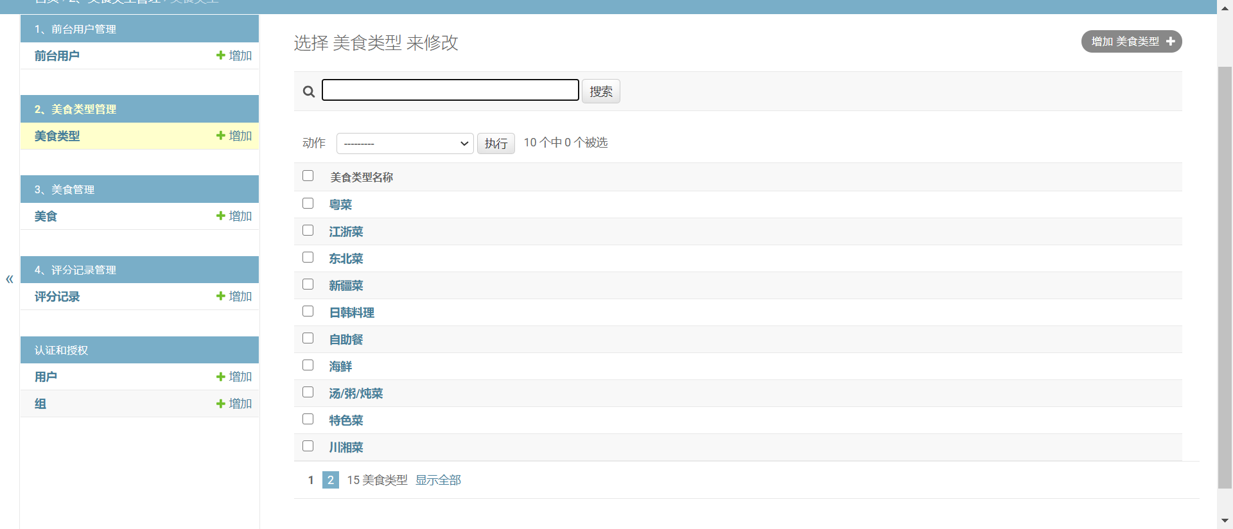
Task: Check the box for 川湘菜
Action: (x=308, y=446)
